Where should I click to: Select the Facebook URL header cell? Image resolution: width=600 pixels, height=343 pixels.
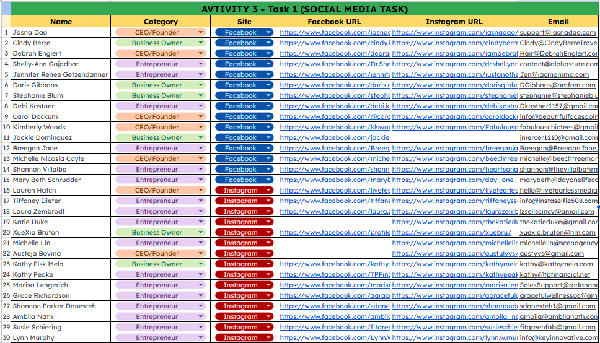click(x=335, y=22)
